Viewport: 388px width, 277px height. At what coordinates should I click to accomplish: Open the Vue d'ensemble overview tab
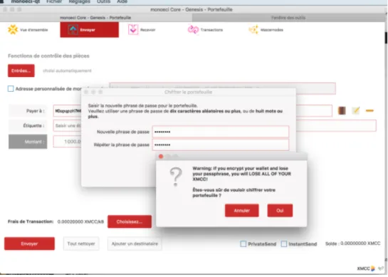pos(28,30)
